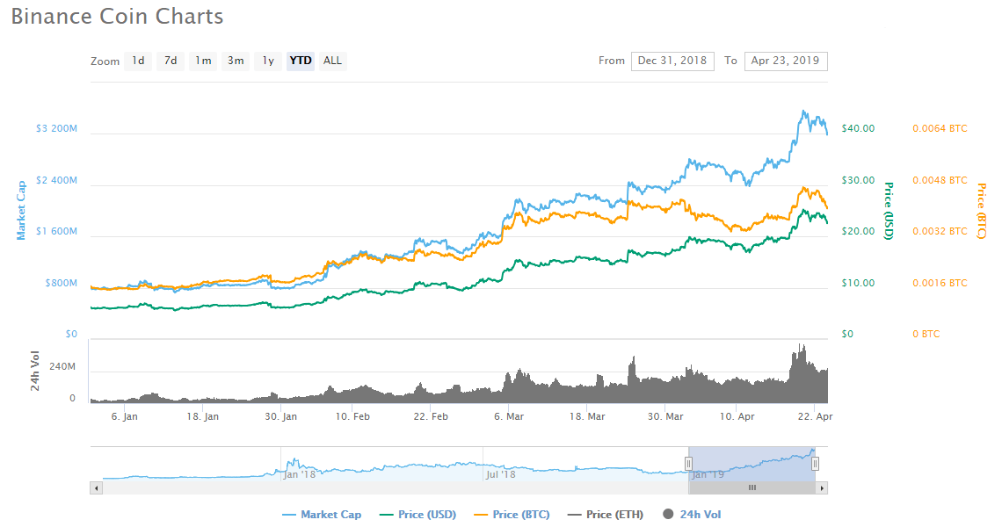Select the 1d zoom interval
This screenshot has width=1002, height=527.
pos(138,61)
